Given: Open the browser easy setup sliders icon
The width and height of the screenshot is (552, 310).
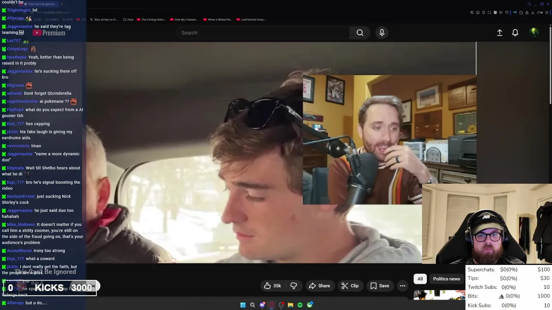Looking at the screenshot, I should (x=546, y=12).
